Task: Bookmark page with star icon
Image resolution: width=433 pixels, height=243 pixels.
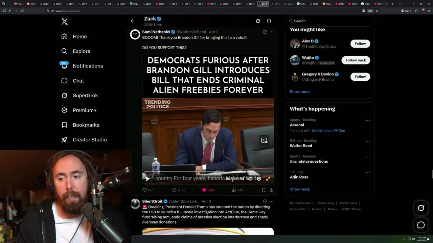Action: 377,11
